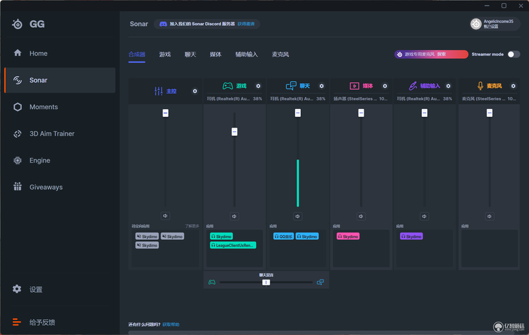Select the Skydimo chip in 辅助输入 channel

411,237
